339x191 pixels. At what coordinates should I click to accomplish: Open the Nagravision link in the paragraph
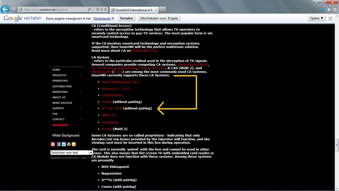(127, 68)
